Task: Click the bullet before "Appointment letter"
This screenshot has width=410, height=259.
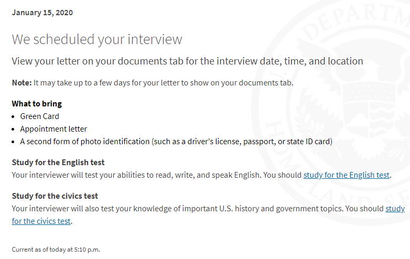Action: 13,129
